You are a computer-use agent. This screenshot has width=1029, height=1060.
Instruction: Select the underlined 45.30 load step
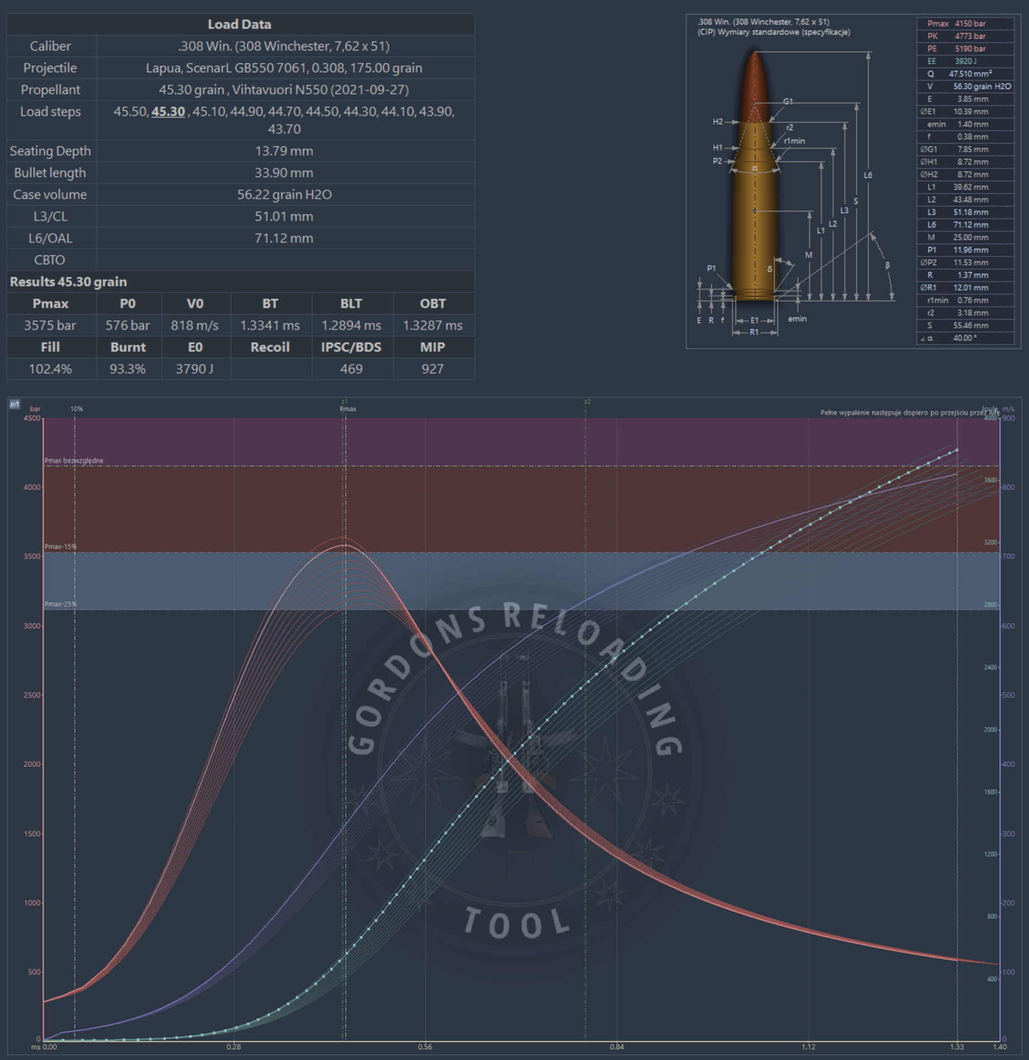tap(168, 111)
